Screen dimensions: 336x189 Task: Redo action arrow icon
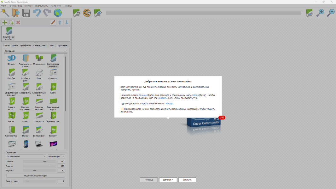(47, 13)
